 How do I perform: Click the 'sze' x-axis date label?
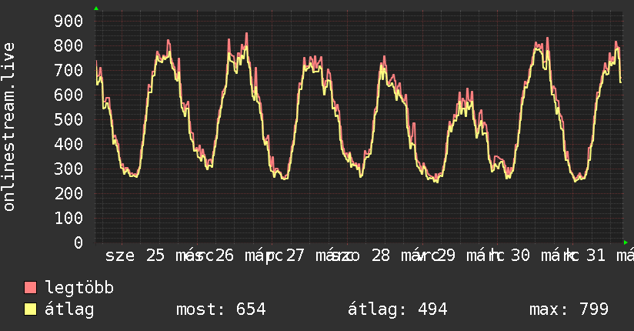tap(120, 256)
